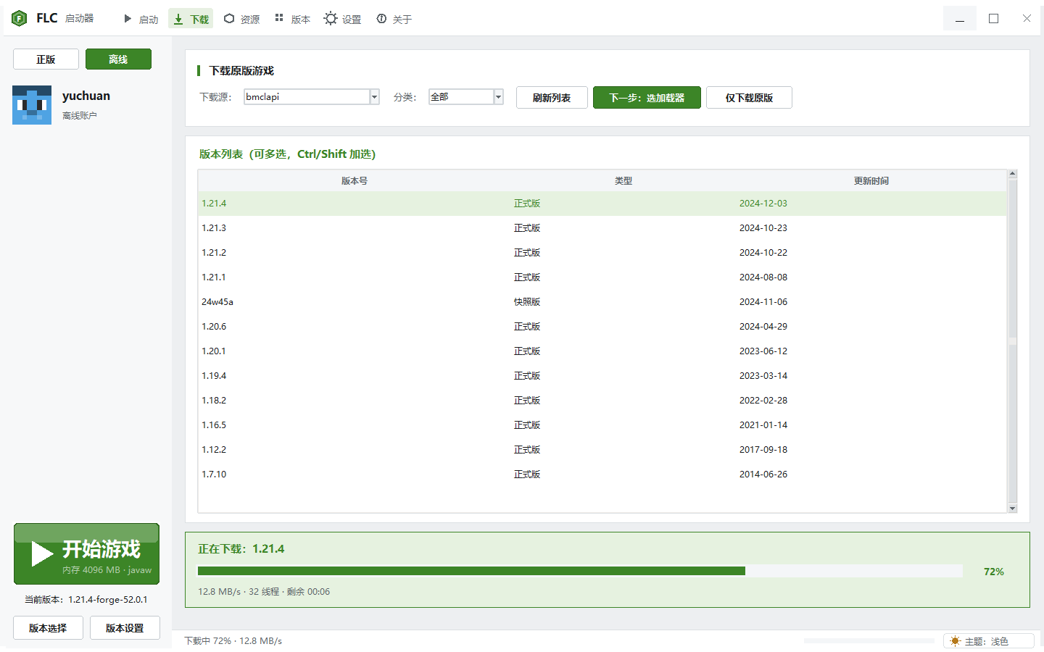Open the 资源 resources hexagon icon

[x=229, y=19]
